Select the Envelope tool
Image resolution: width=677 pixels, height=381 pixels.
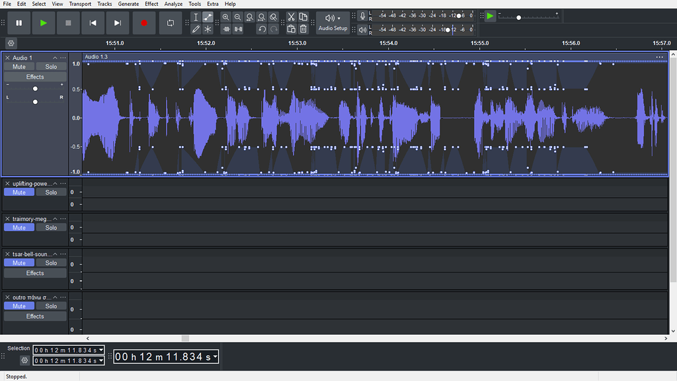point(208,17)
